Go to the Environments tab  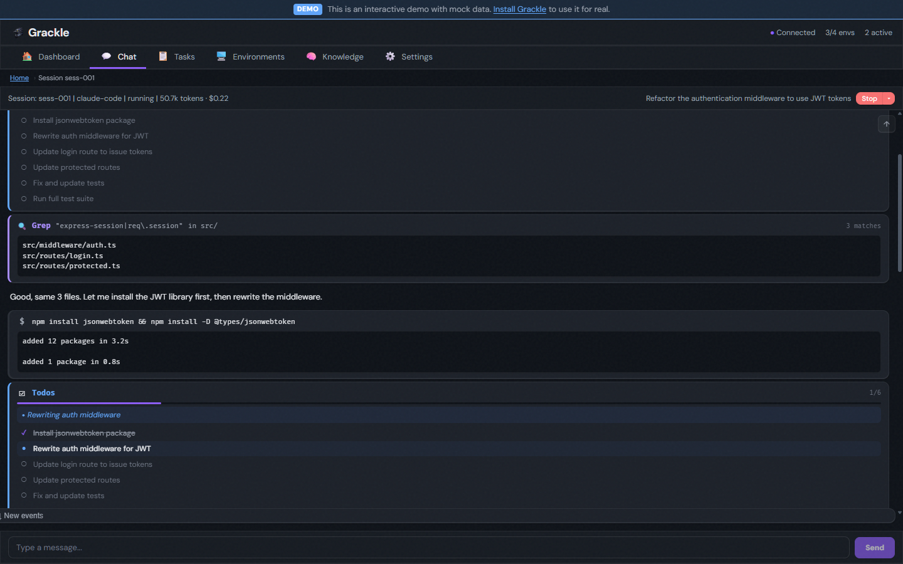250,56
